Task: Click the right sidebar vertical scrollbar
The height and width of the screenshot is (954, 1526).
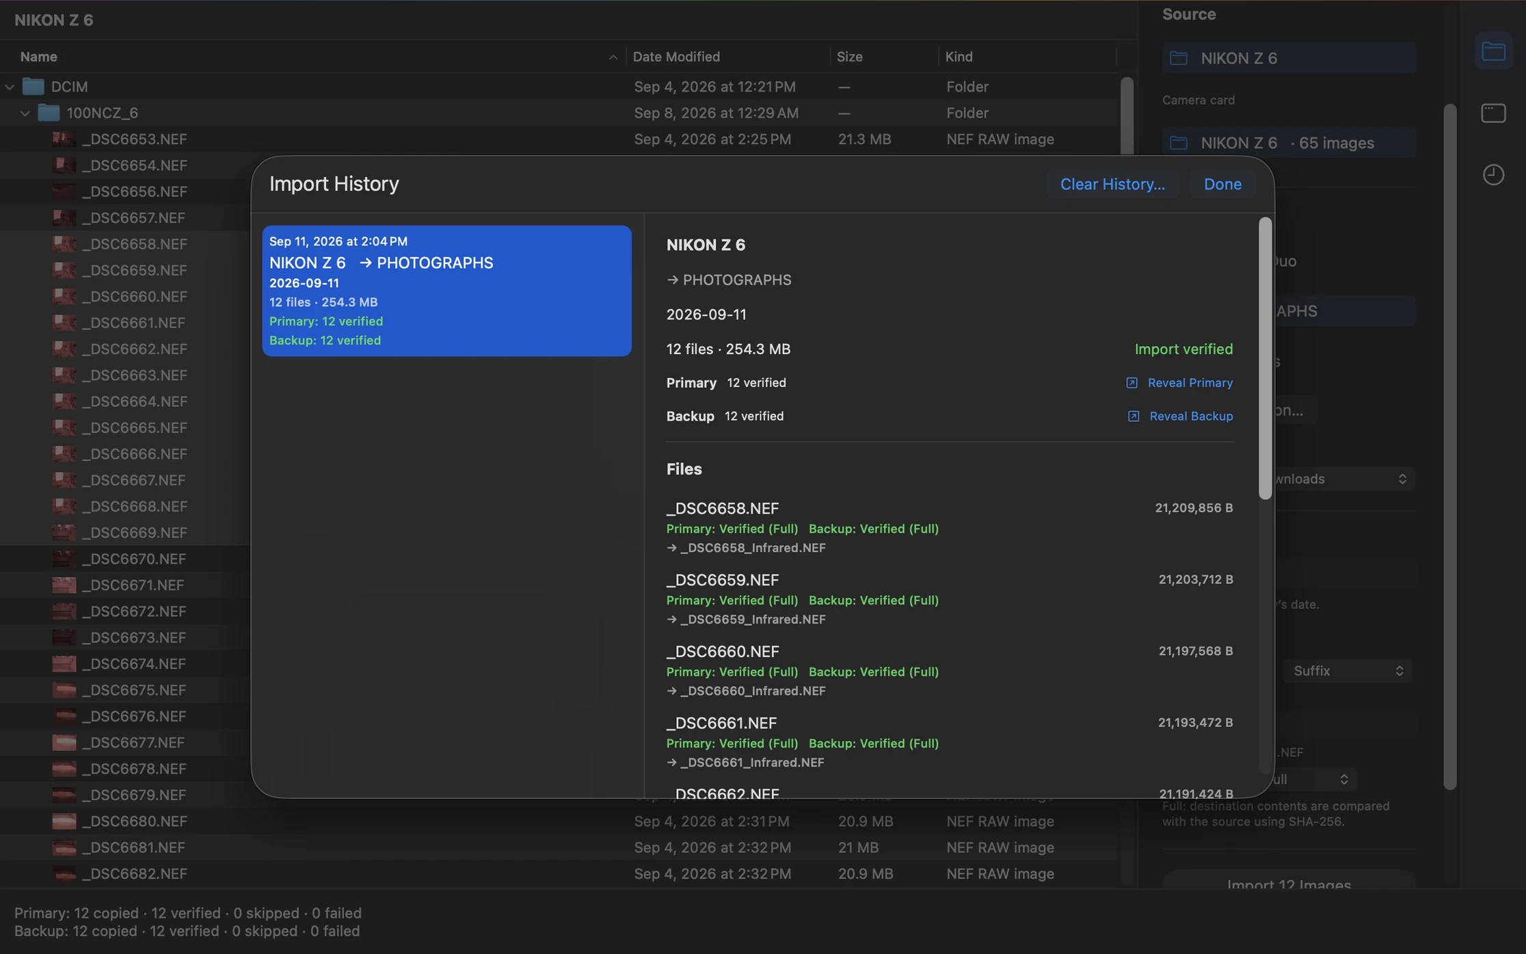Action: click(x=1449, y=447)
